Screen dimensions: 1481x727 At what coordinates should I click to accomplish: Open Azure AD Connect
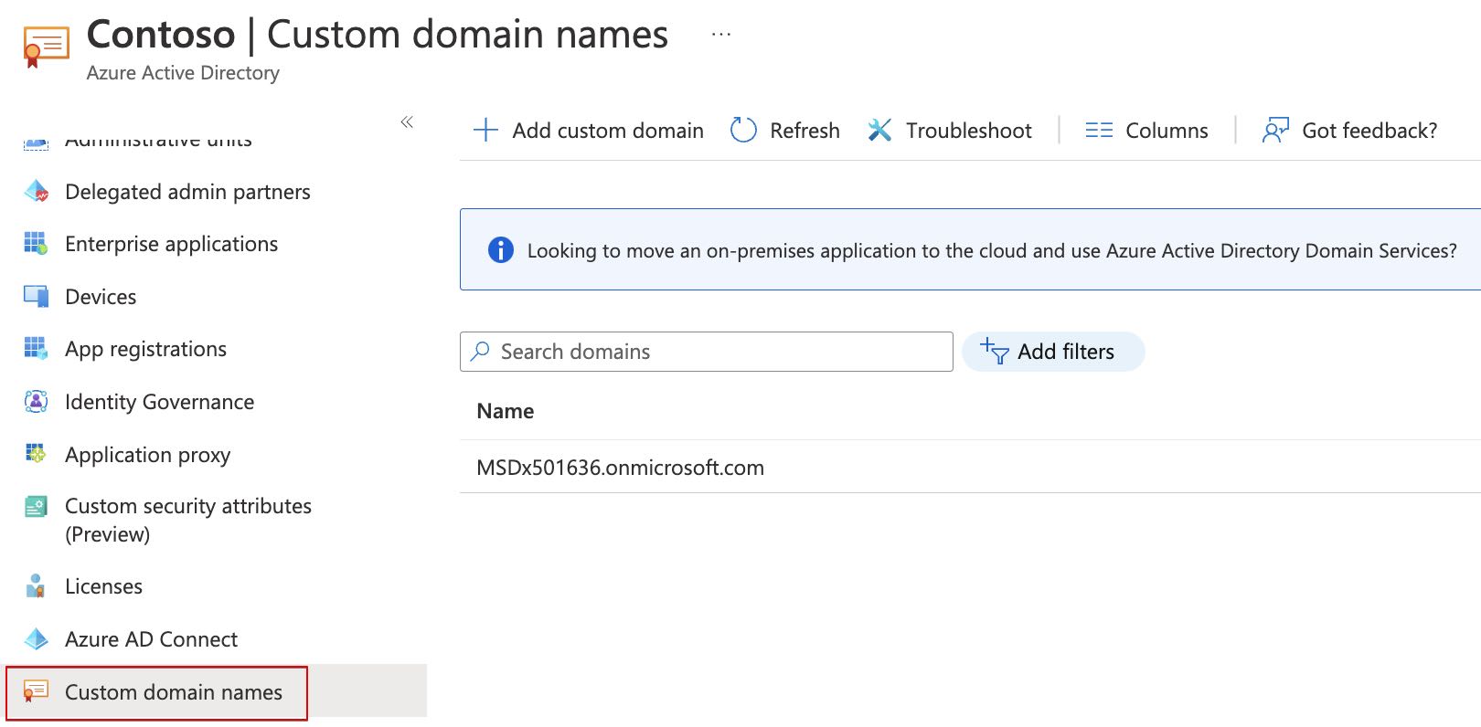tap(151, 639)
